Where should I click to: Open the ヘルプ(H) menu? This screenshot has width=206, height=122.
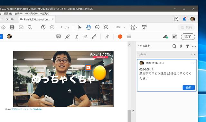coord(45,13)
